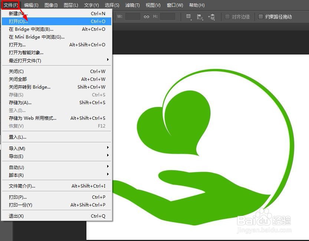
Task: Open the 滤镜(T) menu
Action: coord(132,5)
